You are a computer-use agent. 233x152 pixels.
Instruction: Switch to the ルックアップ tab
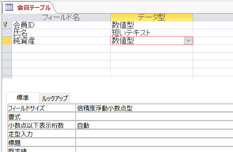pos(54,98)
